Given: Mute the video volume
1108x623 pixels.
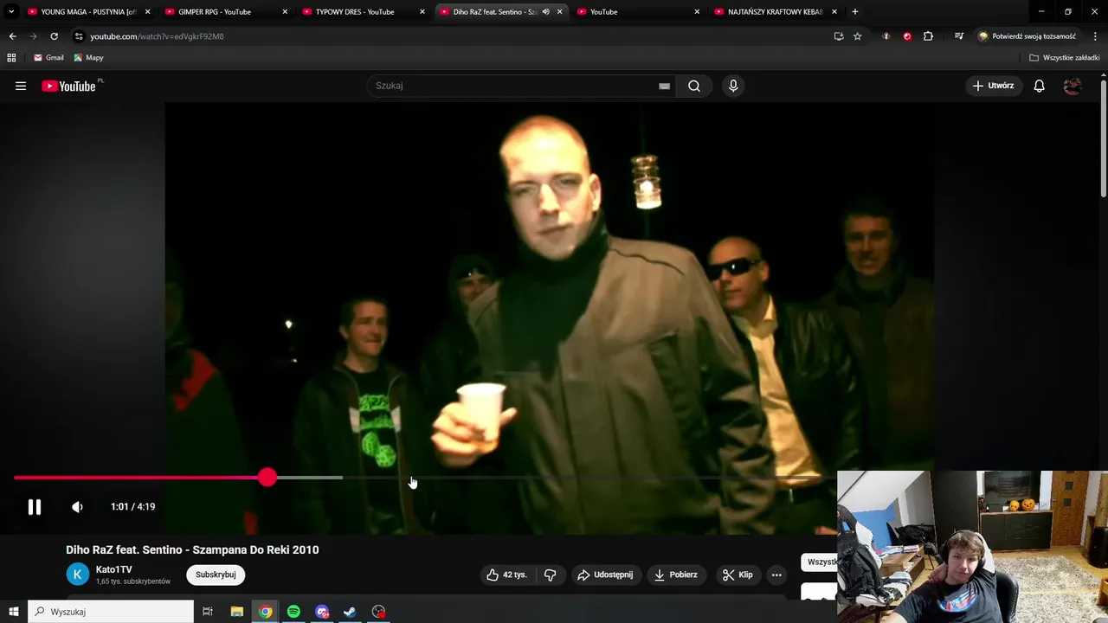Looking at the screenshot, I should tap(78, 507).
